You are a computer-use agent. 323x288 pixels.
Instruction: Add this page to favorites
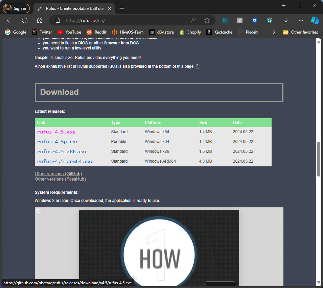pyautogui.click(x=207, y=20)
